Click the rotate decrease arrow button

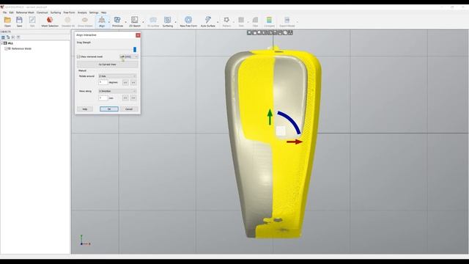point(125,82)
